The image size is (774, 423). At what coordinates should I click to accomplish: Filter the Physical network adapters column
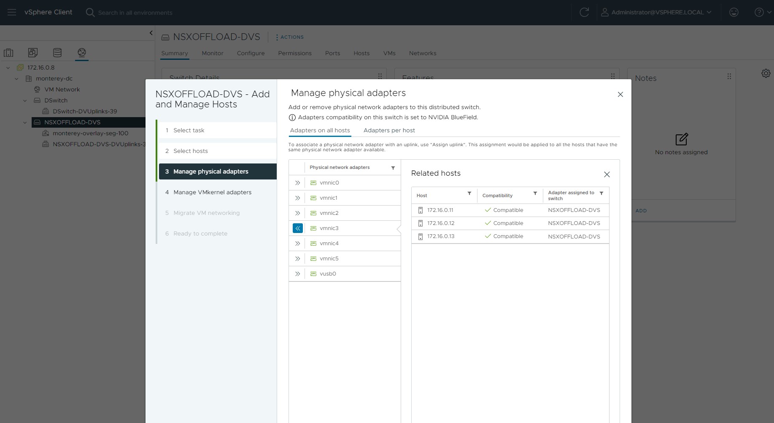(393, 168)
